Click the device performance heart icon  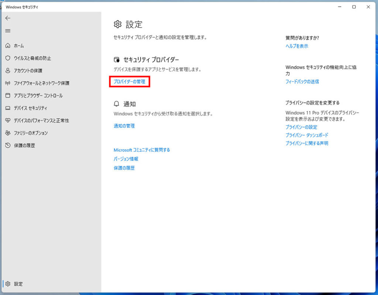(x=8, y=121)
